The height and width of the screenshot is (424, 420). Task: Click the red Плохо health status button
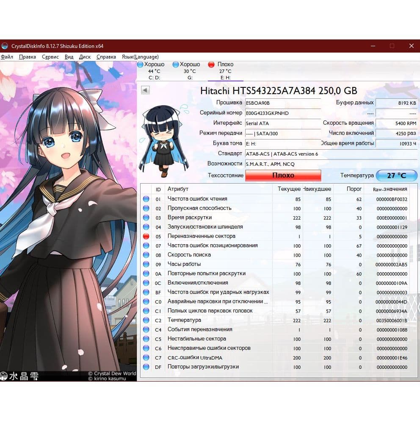coord(283,175)
